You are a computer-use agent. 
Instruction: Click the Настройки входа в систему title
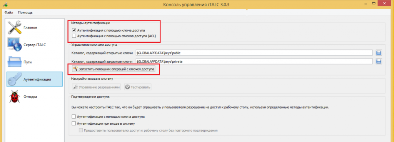92,79
